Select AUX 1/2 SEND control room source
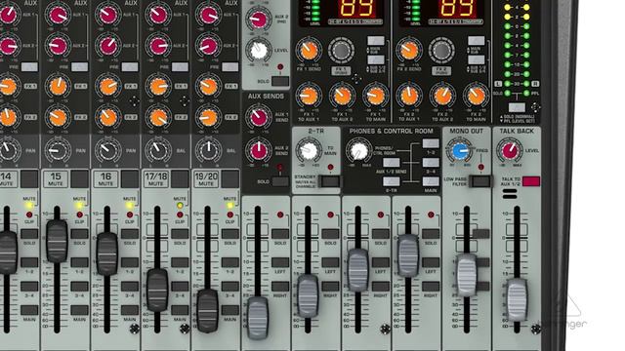Viewport: 625px width, 351px height. point(392,163)
